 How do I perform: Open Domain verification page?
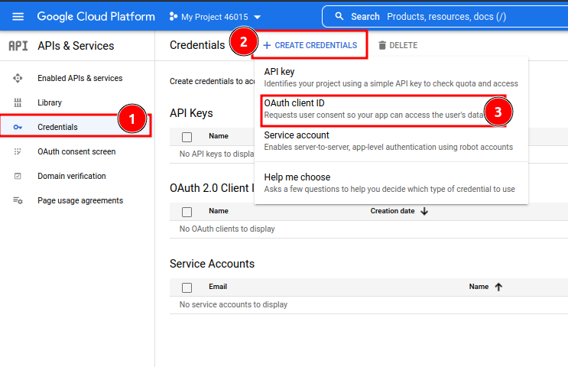tap(72, 176)
